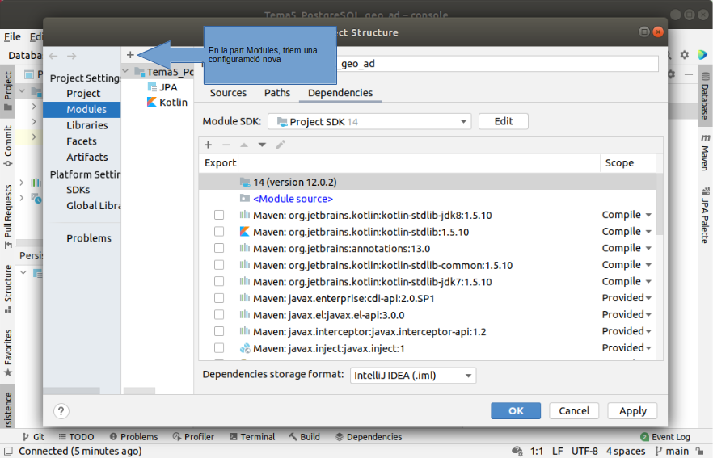
Task: Toggle export for kotlin-stdlib-common:1.5.10
Action: pyautogui.click(x=219, y=265)
